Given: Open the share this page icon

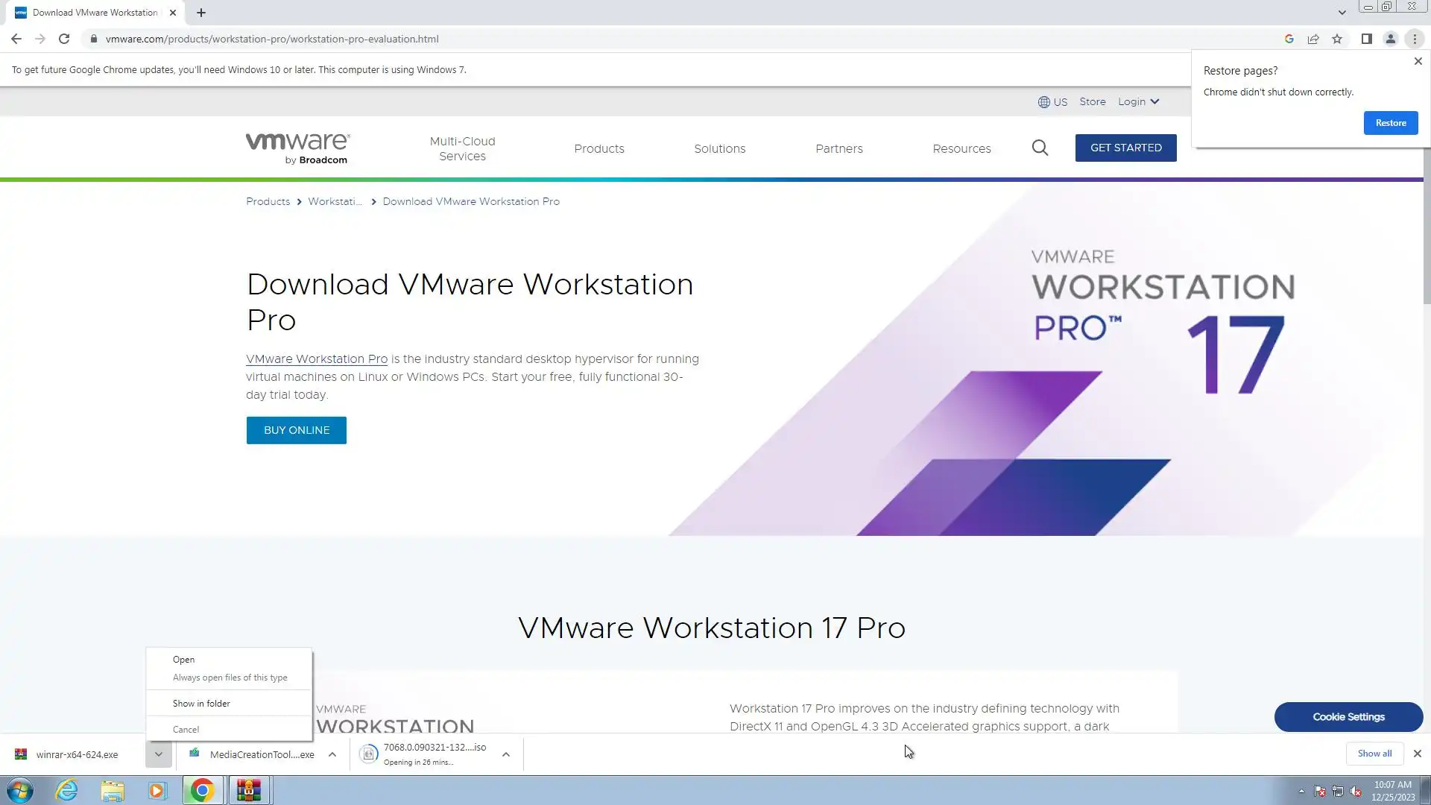Looking at the screenshot, I should point(1313,39).
